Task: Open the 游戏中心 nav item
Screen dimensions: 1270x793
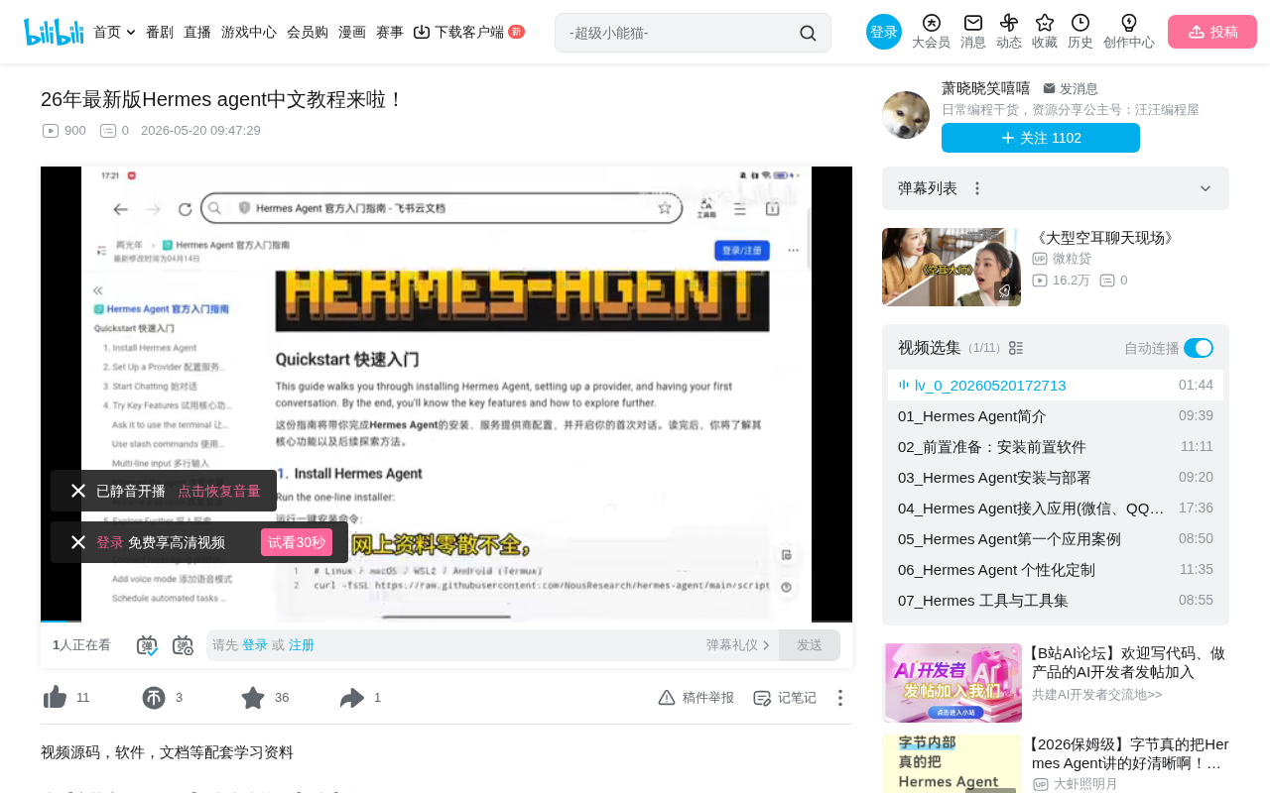Action: click(249, 32)
